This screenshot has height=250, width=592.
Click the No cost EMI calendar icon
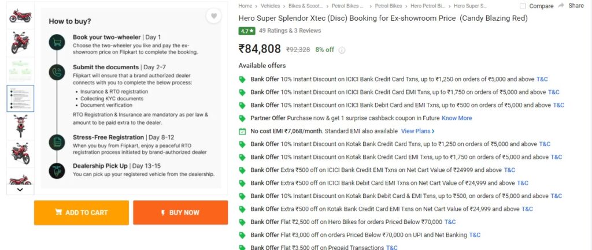(x=242, y=131)
